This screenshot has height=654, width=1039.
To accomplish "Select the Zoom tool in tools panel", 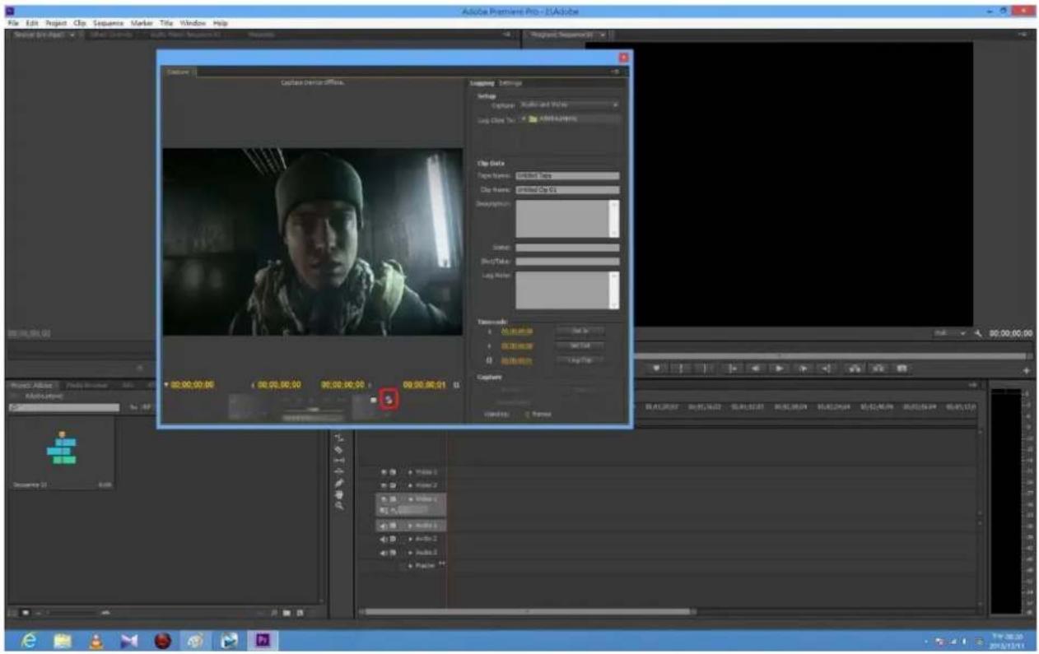I will point(338,506).
